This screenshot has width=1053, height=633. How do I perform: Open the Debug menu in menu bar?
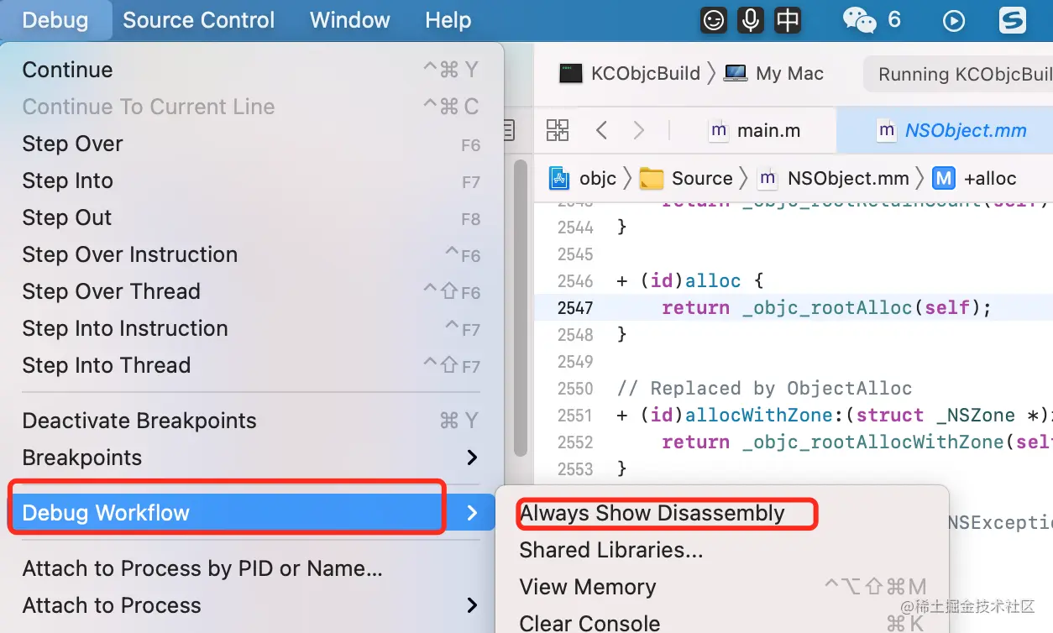(x=55, y=20)
